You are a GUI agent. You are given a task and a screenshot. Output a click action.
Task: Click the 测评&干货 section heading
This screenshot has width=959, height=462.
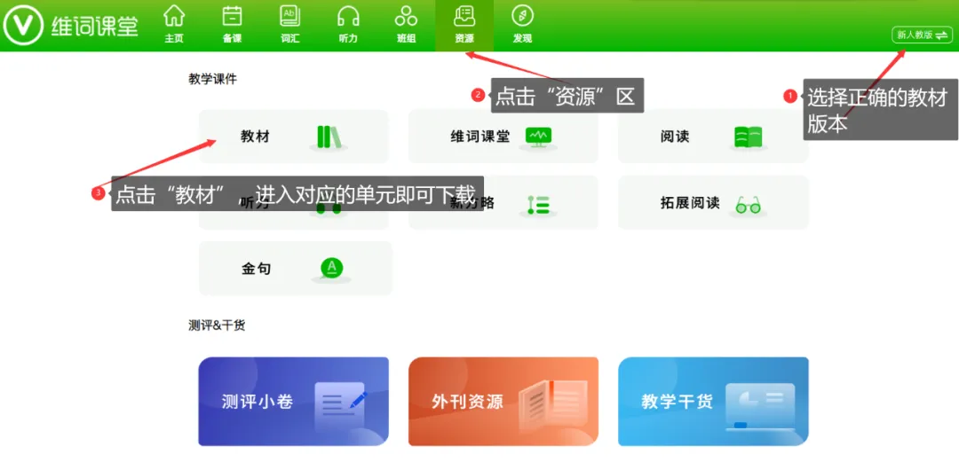[x=218, y=325]
